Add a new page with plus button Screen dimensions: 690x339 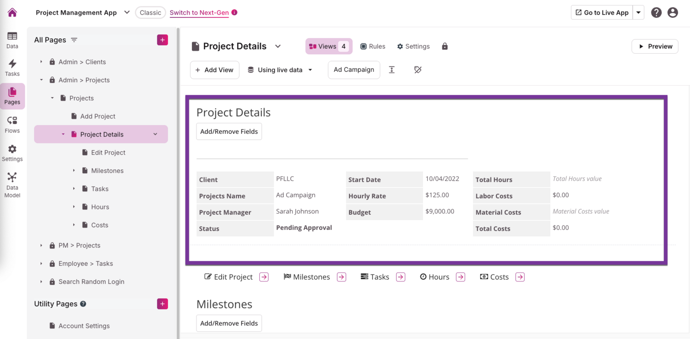(x=162, y=40)
